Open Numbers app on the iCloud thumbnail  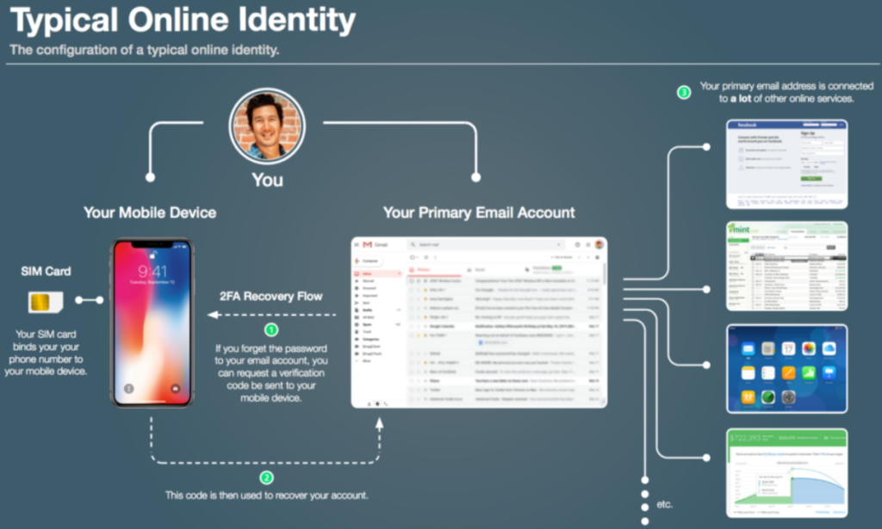pyautogui.click(x=808, y=372)
